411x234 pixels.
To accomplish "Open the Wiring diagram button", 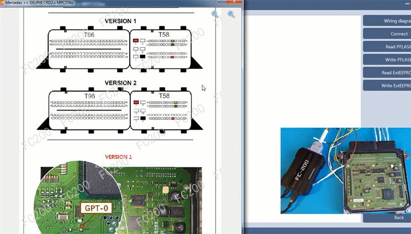I will click(x=387, y=21).
